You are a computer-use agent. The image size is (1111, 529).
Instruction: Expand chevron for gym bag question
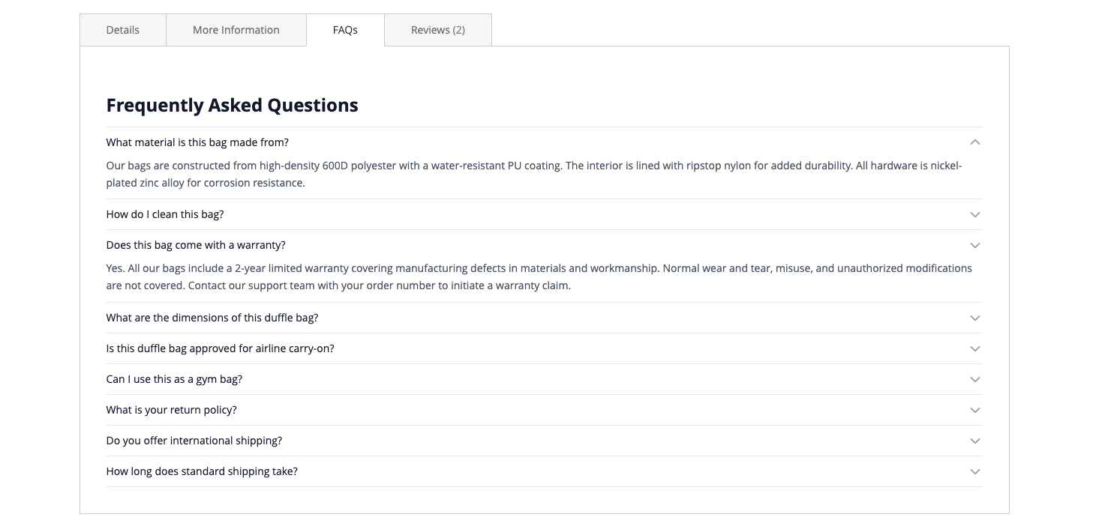point(975,379)
